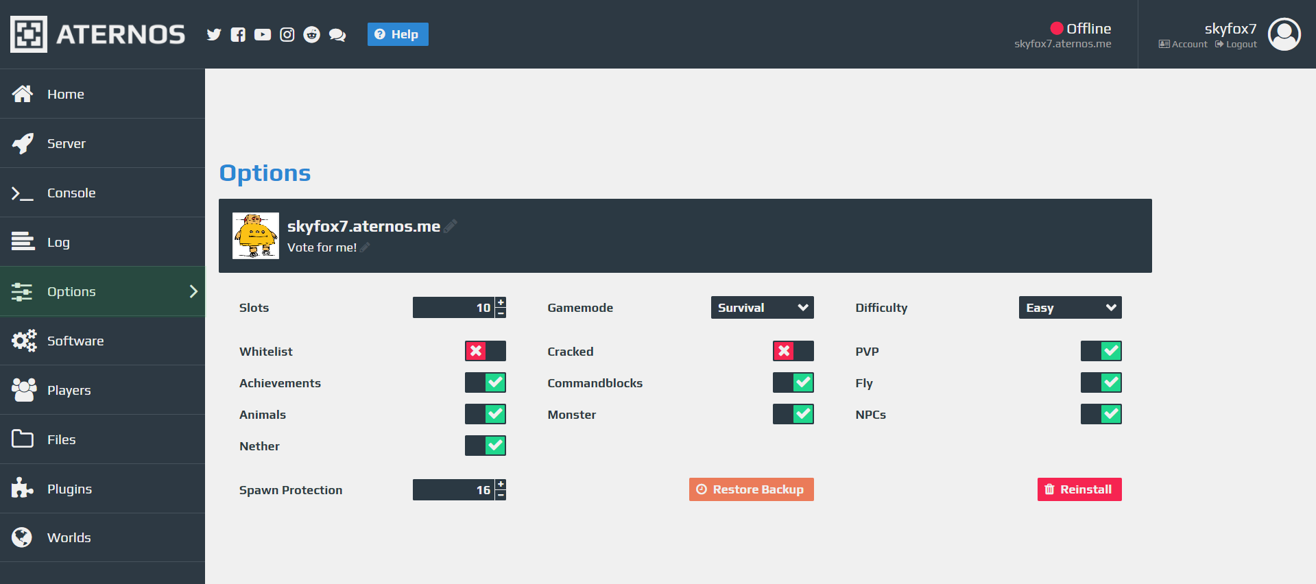Click the Spawn Protection number field
The image size is (1316, 584).
[453, 490]
